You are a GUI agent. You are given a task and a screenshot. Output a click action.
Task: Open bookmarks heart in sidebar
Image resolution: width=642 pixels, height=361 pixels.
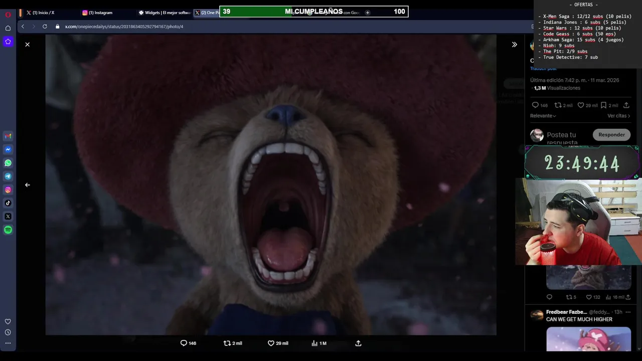click(x=8, y=322)
